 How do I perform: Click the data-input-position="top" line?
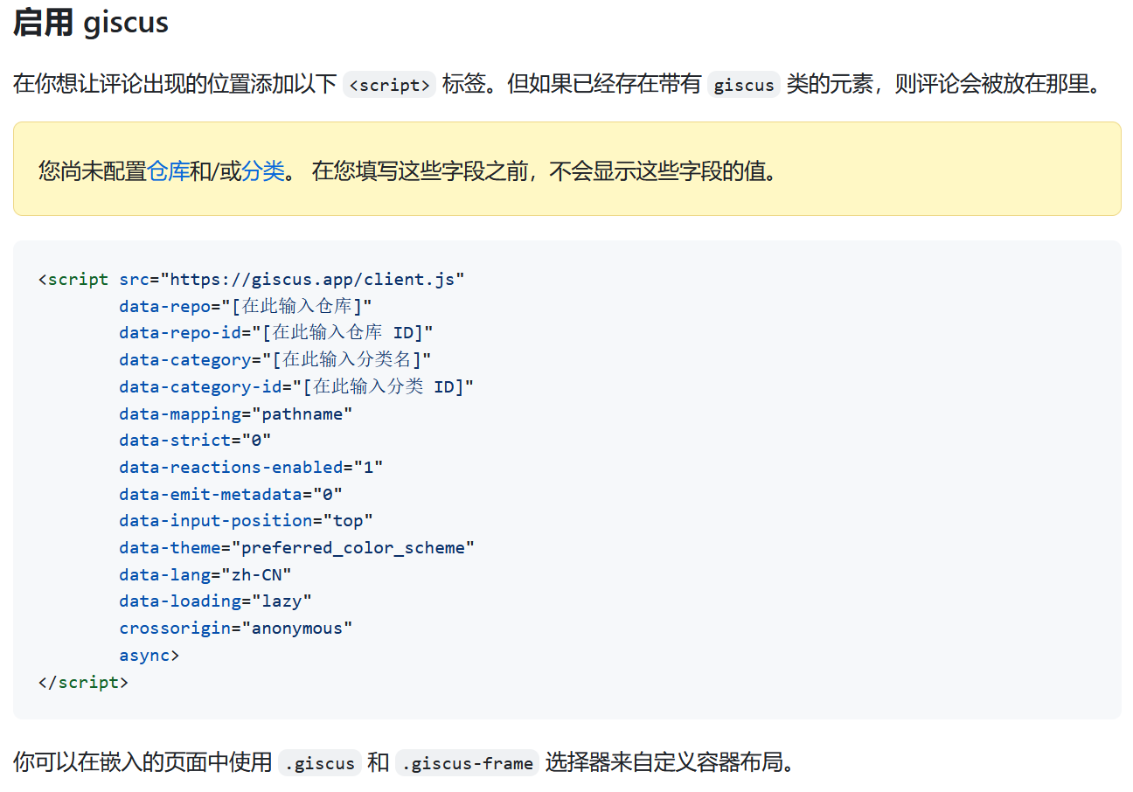[x=247, y=520]
